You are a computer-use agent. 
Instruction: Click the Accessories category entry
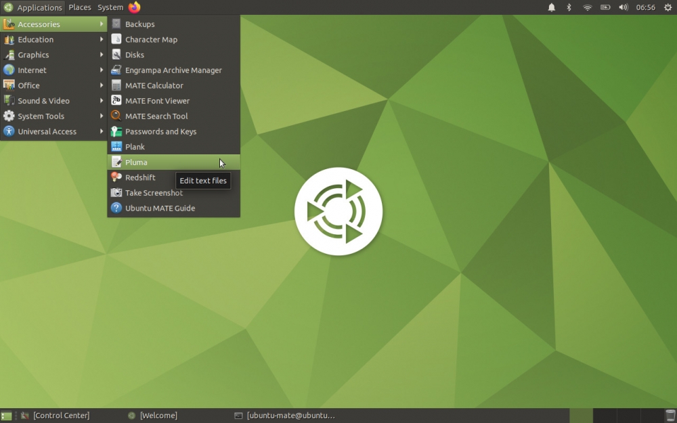(53, 24)
